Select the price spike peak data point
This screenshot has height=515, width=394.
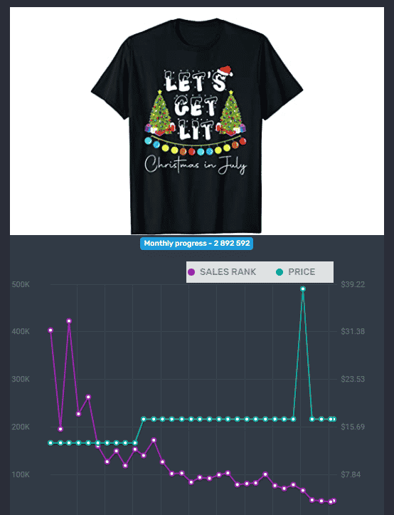tap(303, 288)
